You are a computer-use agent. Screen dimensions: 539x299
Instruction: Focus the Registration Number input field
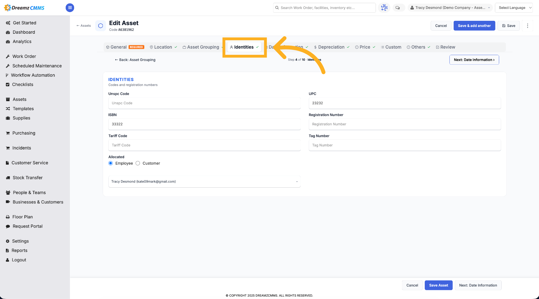(405, 124)
